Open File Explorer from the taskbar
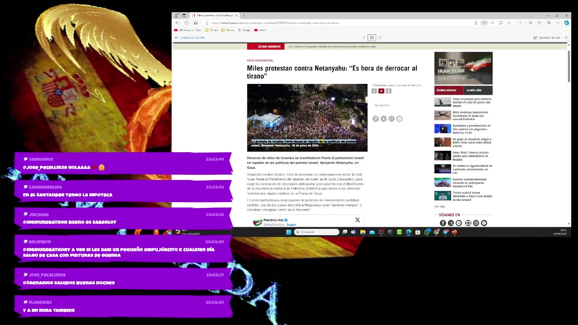 363,232
